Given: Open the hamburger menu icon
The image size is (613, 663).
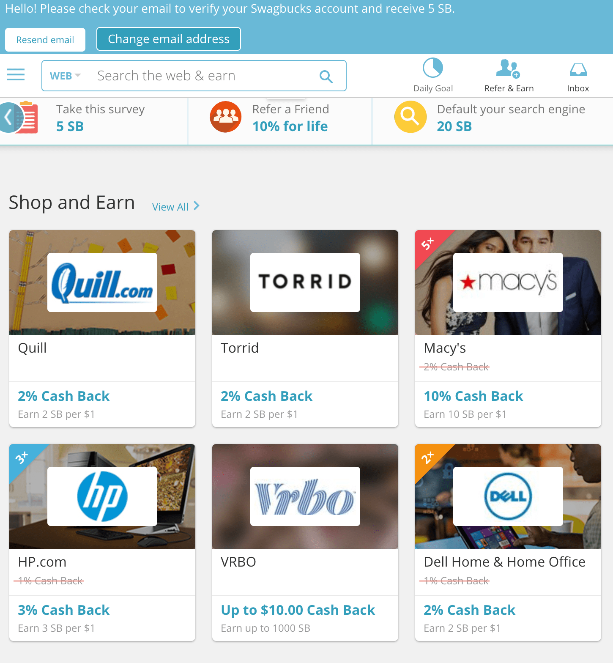Looking at the screenshot, I should 16,75.
